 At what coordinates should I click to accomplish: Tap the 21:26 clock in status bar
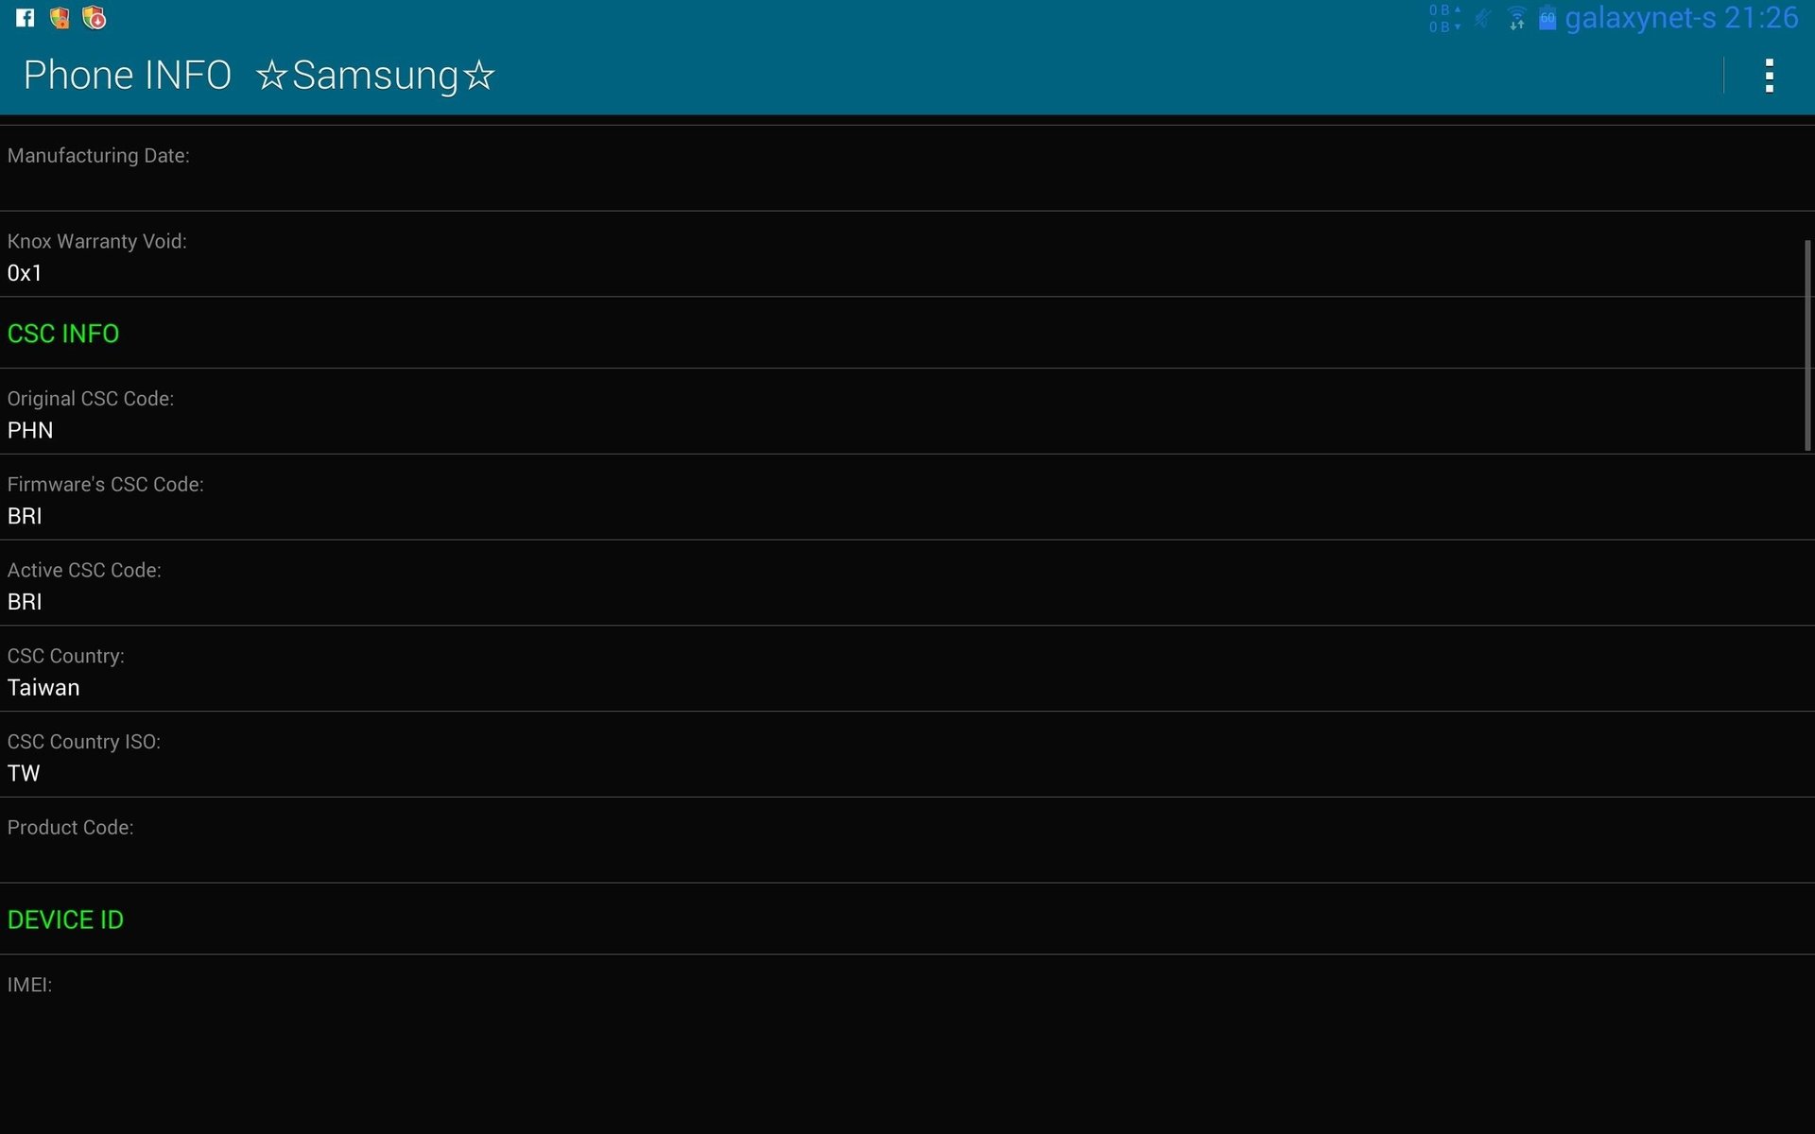(x=1761, y=18)
